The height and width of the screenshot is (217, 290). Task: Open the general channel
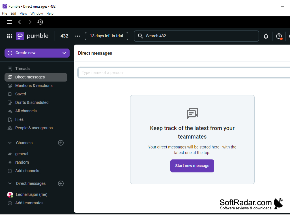[x=36, y=154]
